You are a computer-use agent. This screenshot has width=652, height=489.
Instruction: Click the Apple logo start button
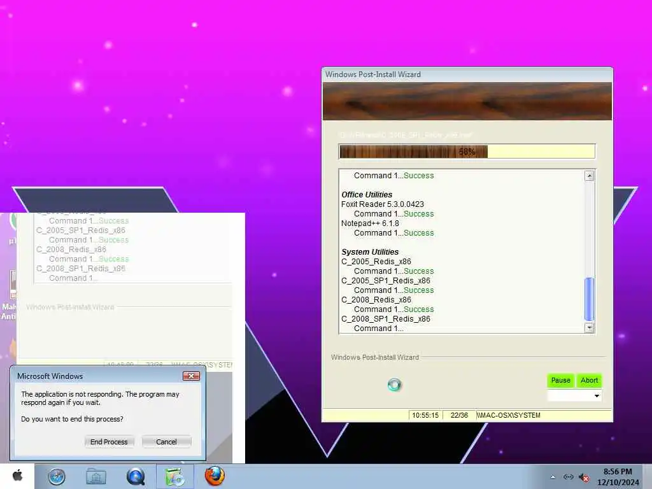17,476
